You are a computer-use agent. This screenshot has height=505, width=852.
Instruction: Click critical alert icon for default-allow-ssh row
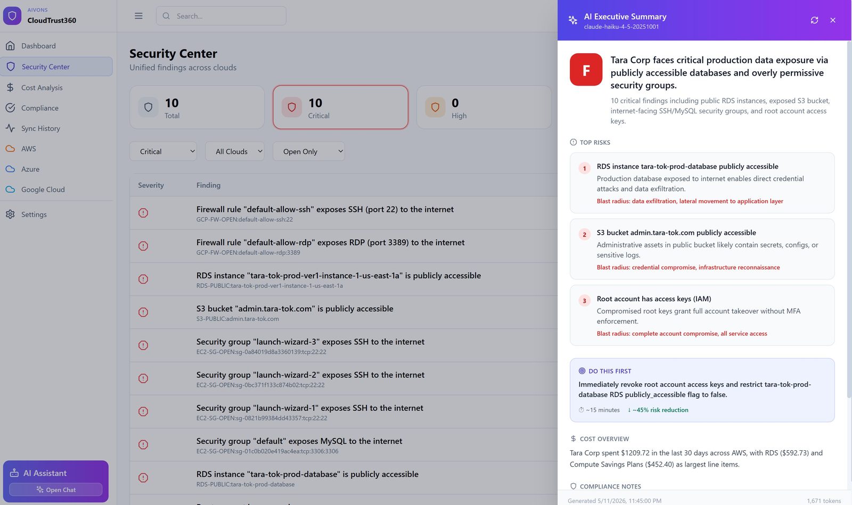pyautogui.click(x=143, y=213)
